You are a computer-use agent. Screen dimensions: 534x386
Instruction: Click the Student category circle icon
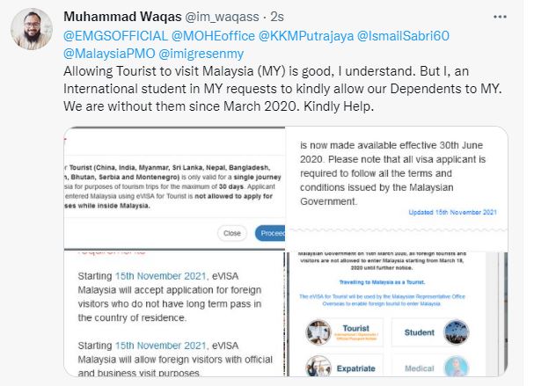tap(457, 332)
